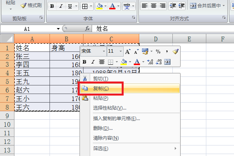Open fill color dropdown arrow in ribbon
The height and width of the screenshot is (156, 234).
coord(106,6)
